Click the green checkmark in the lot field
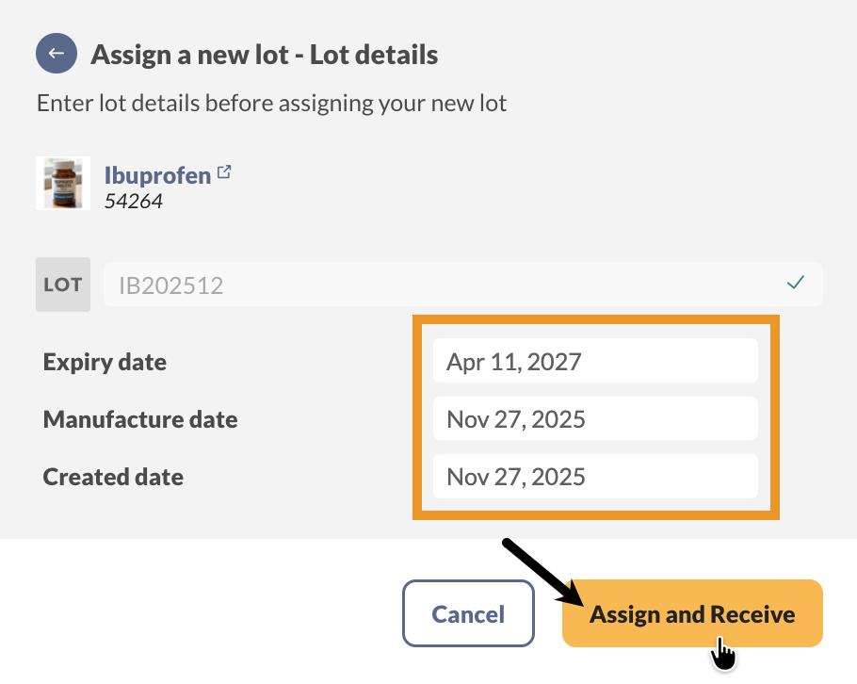The width and height of the screenshot is (857, 684). [x=796, y=283]
